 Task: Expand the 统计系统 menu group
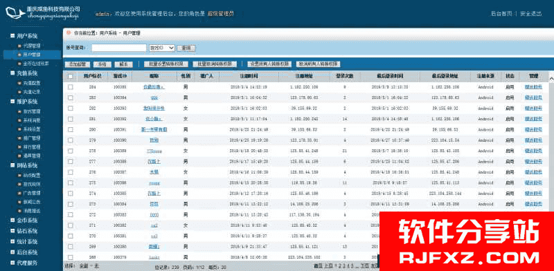click(12, 242)
